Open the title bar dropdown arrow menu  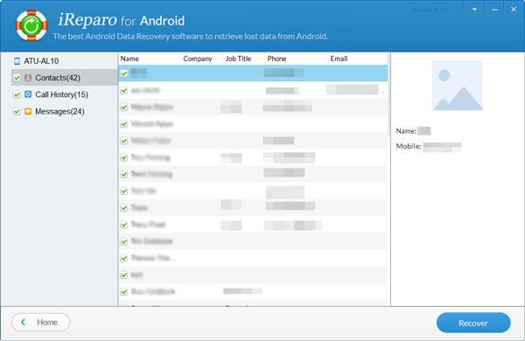[474, 10]
